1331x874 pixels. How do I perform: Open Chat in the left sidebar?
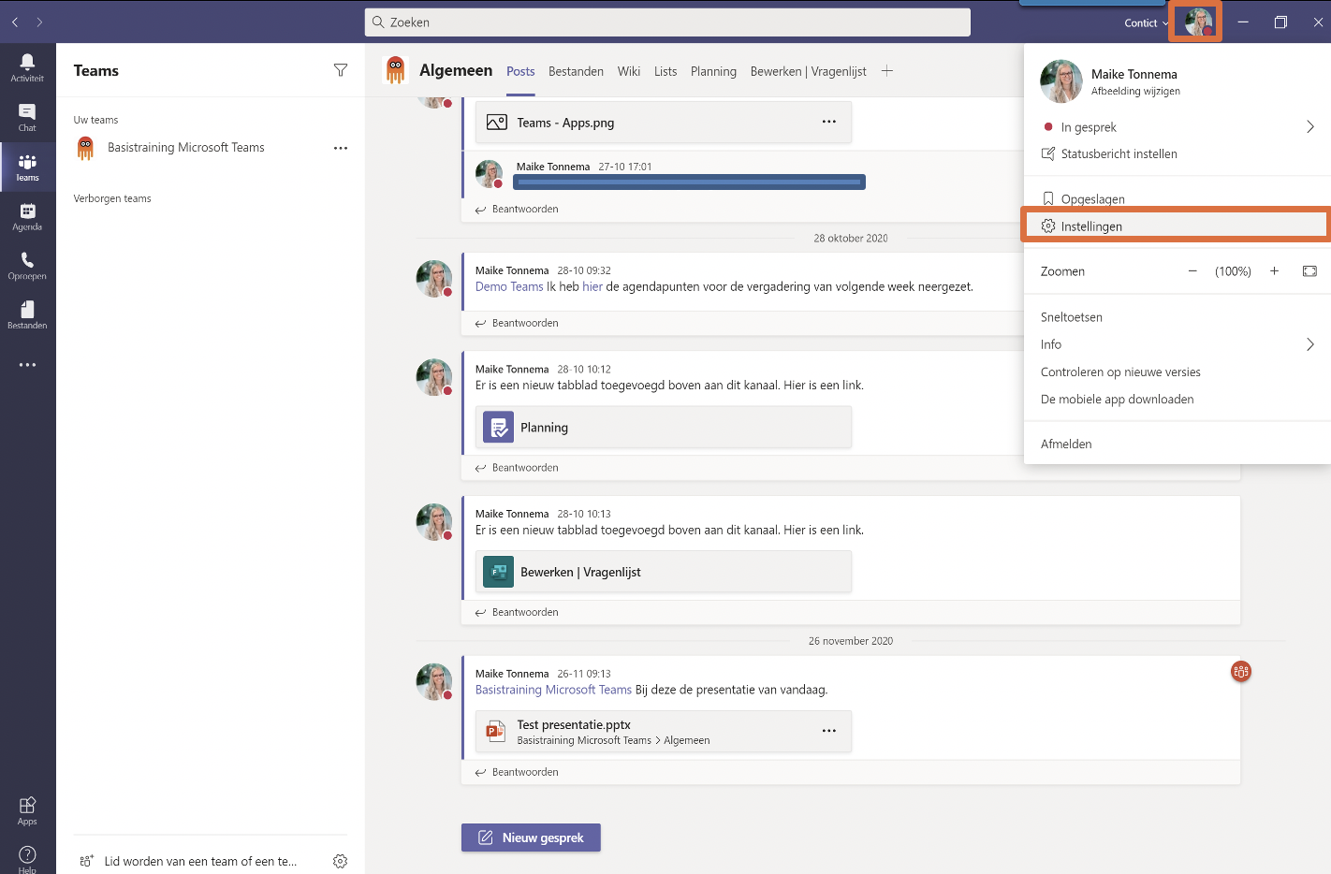[27, 117]
